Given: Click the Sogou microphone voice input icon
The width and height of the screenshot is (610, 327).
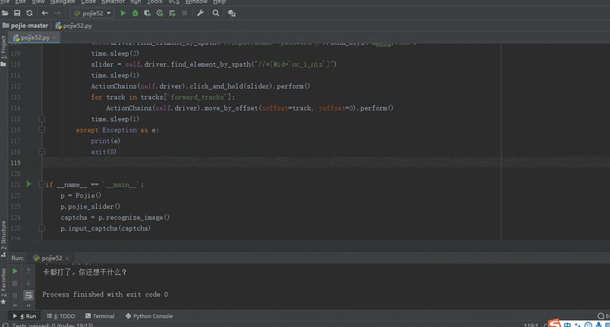Looking at the screenshot, I should pos(598,325).
